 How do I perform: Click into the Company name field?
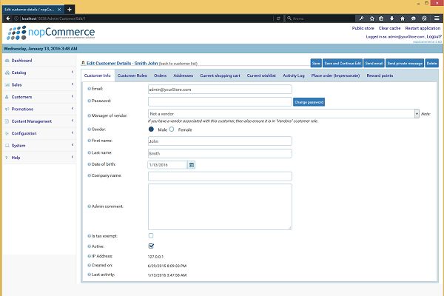coord(220,176)
